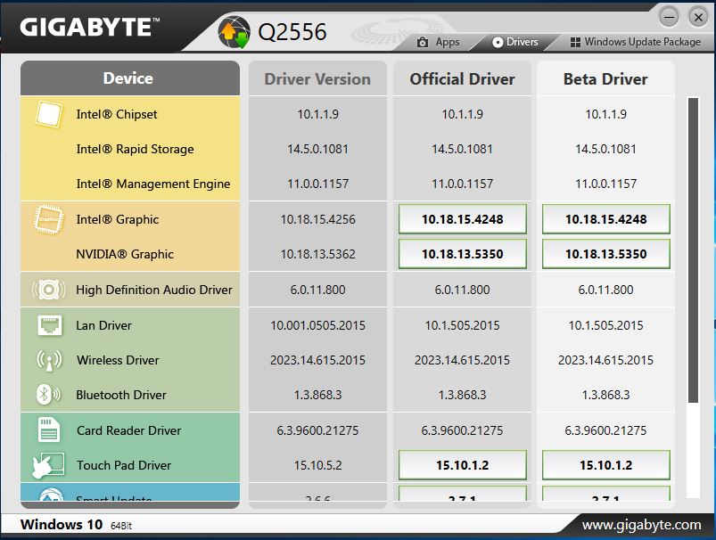
Task: Click the Touch Pad Driver hand icon
Action: click(x=48, y=465)
